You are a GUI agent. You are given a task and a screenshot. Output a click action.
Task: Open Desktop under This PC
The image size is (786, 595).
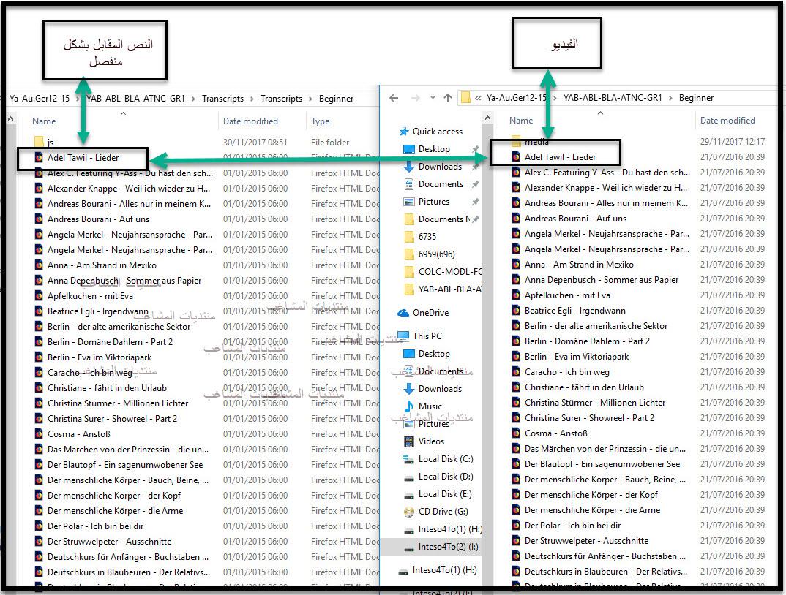click(434, 354)
